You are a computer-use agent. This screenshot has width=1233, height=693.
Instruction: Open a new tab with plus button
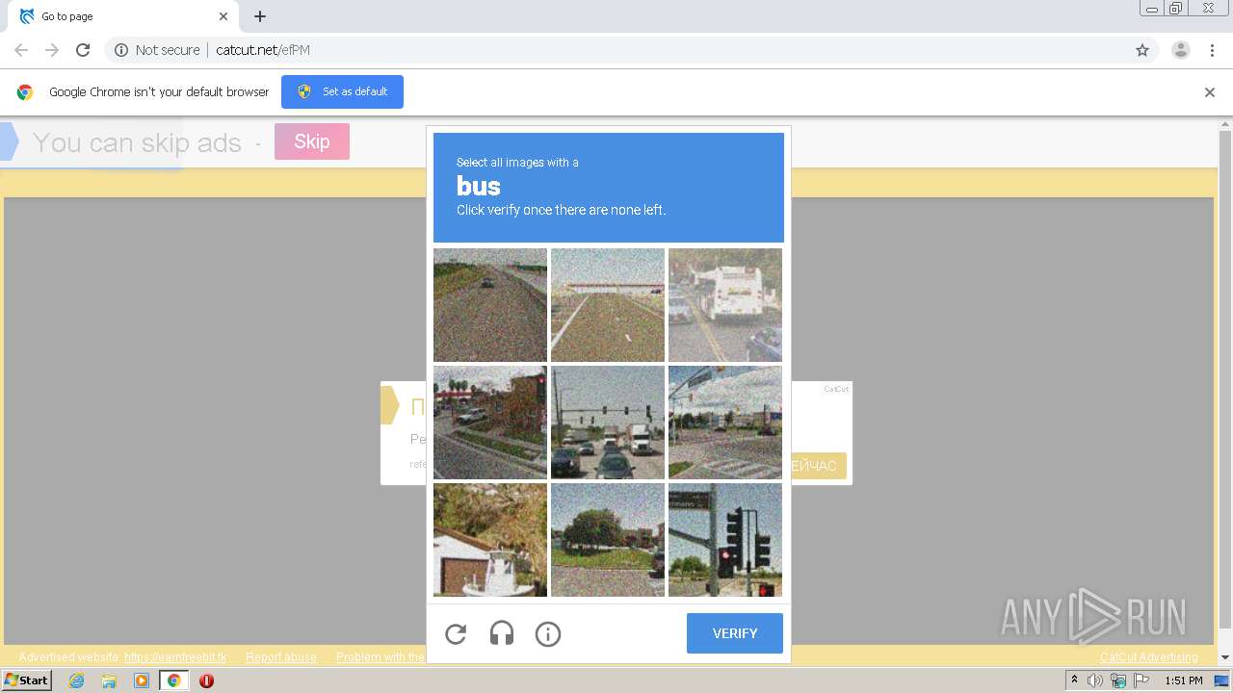coord(260,16)
